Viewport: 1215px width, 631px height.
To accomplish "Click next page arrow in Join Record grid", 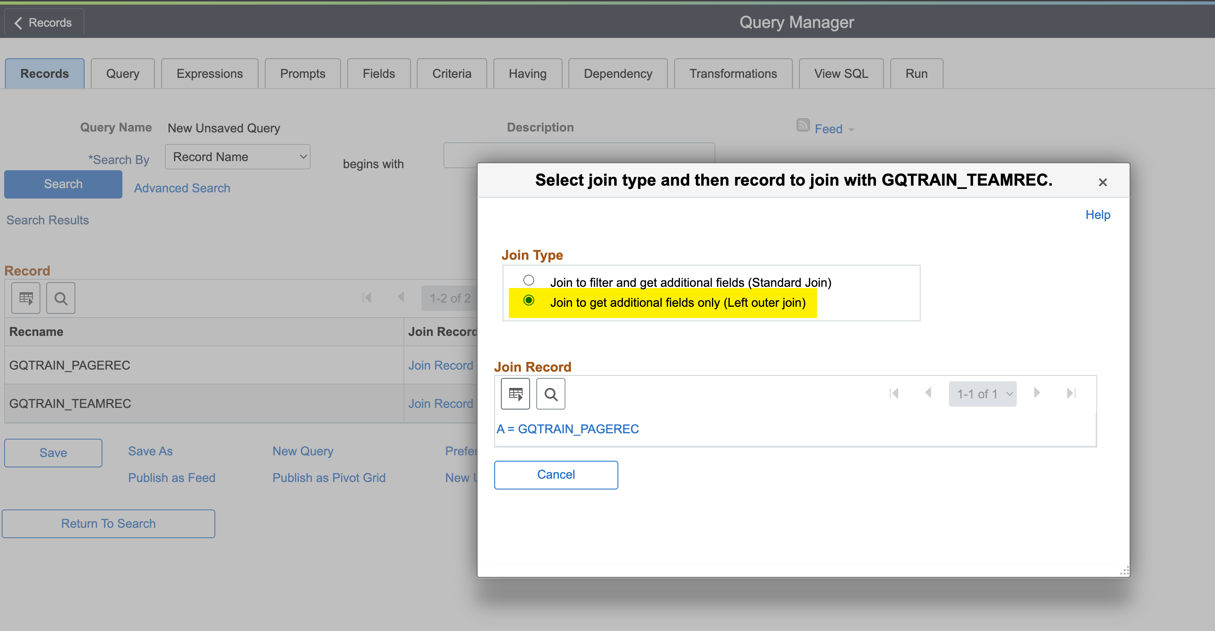I will point(1037,393).
